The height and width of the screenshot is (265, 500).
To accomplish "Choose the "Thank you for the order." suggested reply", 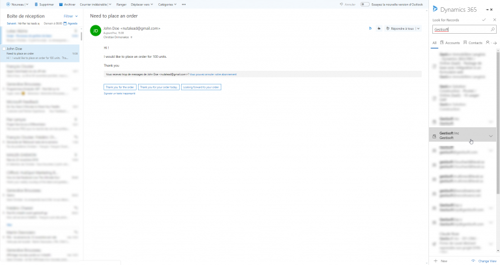I will (120, 87).
